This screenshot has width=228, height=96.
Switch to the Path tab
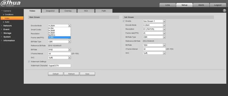(x=104, y=11)
